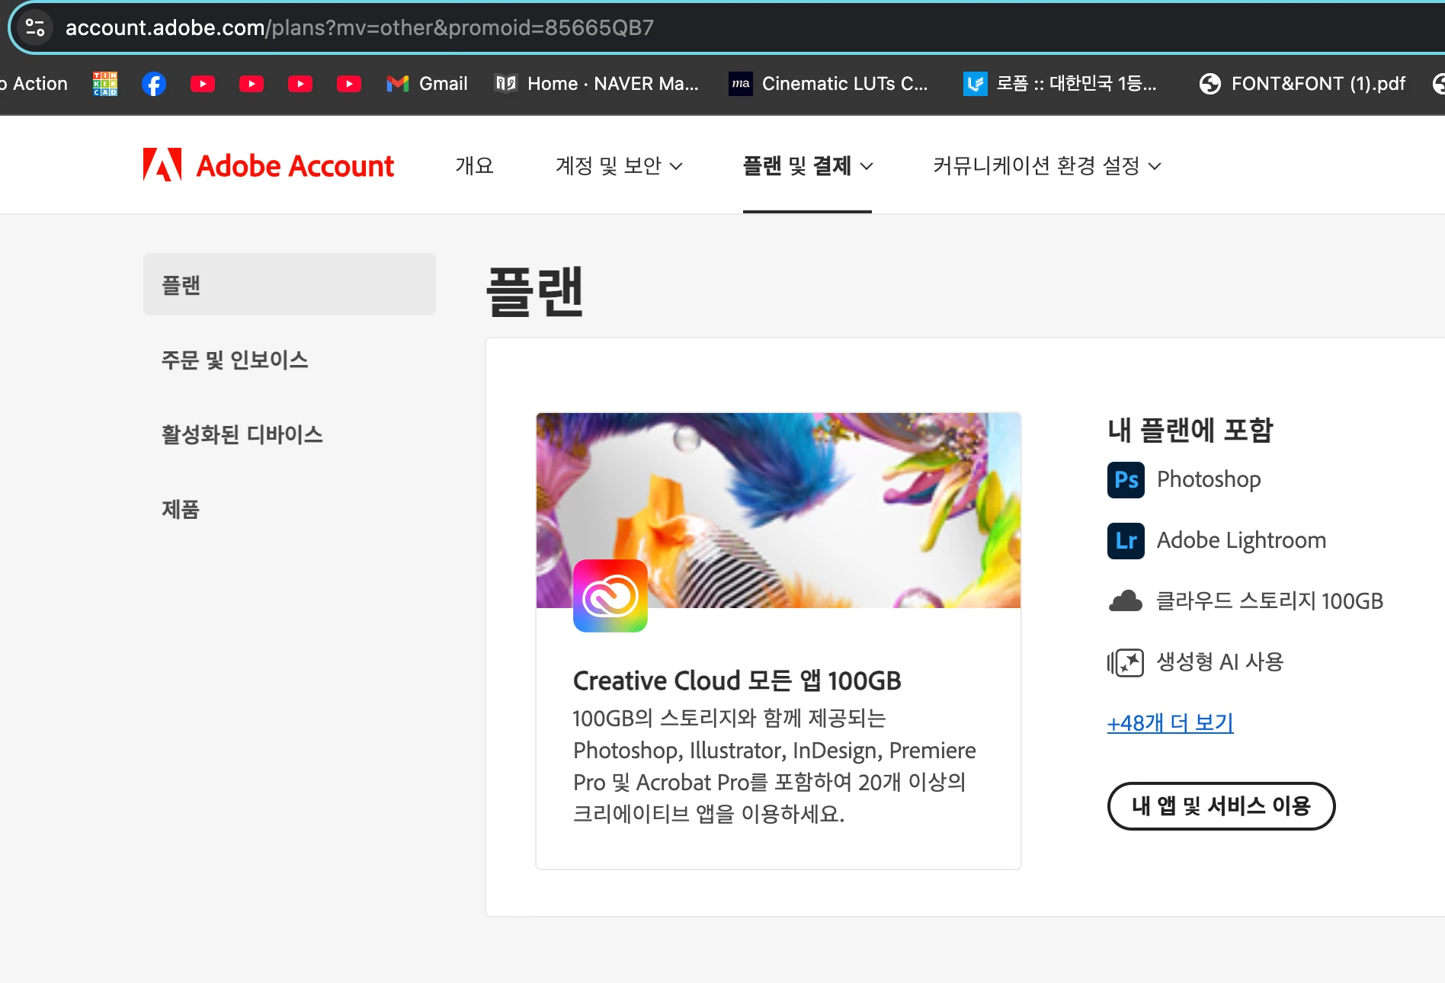The width and height of the screenshot is (1445, 983).
Task: Click the 클라우드 스토리지 100GB text
Action: [x=1270, y=601]
